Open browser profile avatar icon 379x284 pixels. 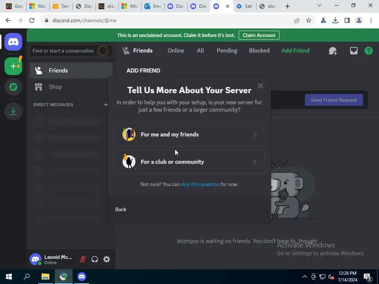[359, 21]
